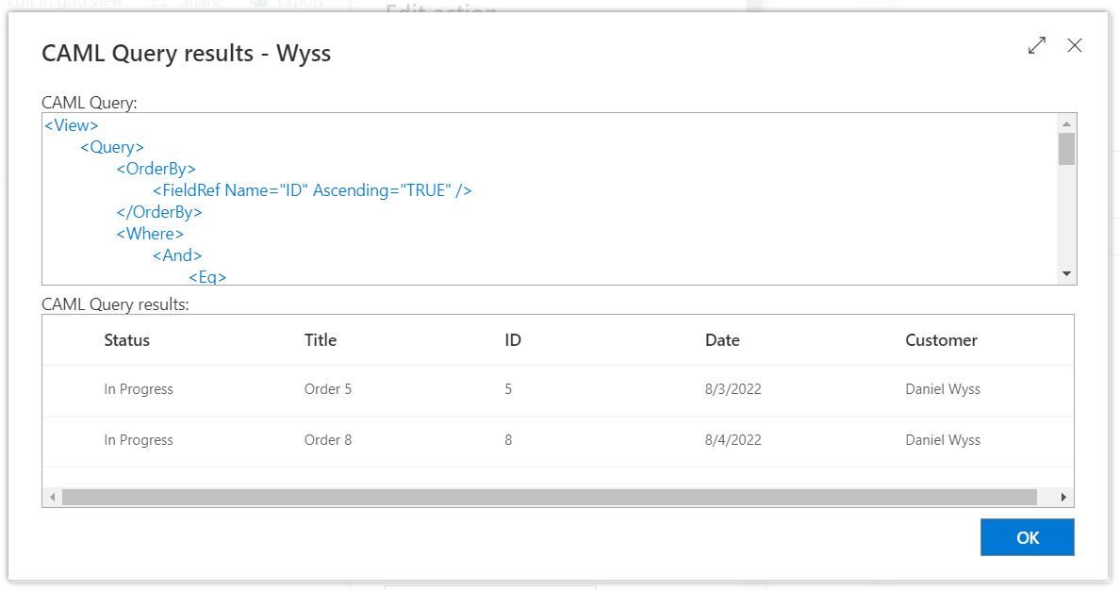Click the right arrow of the horizontal scrollbar
The width and height of the screenshot is (1120, 590).
point(1062,496)
